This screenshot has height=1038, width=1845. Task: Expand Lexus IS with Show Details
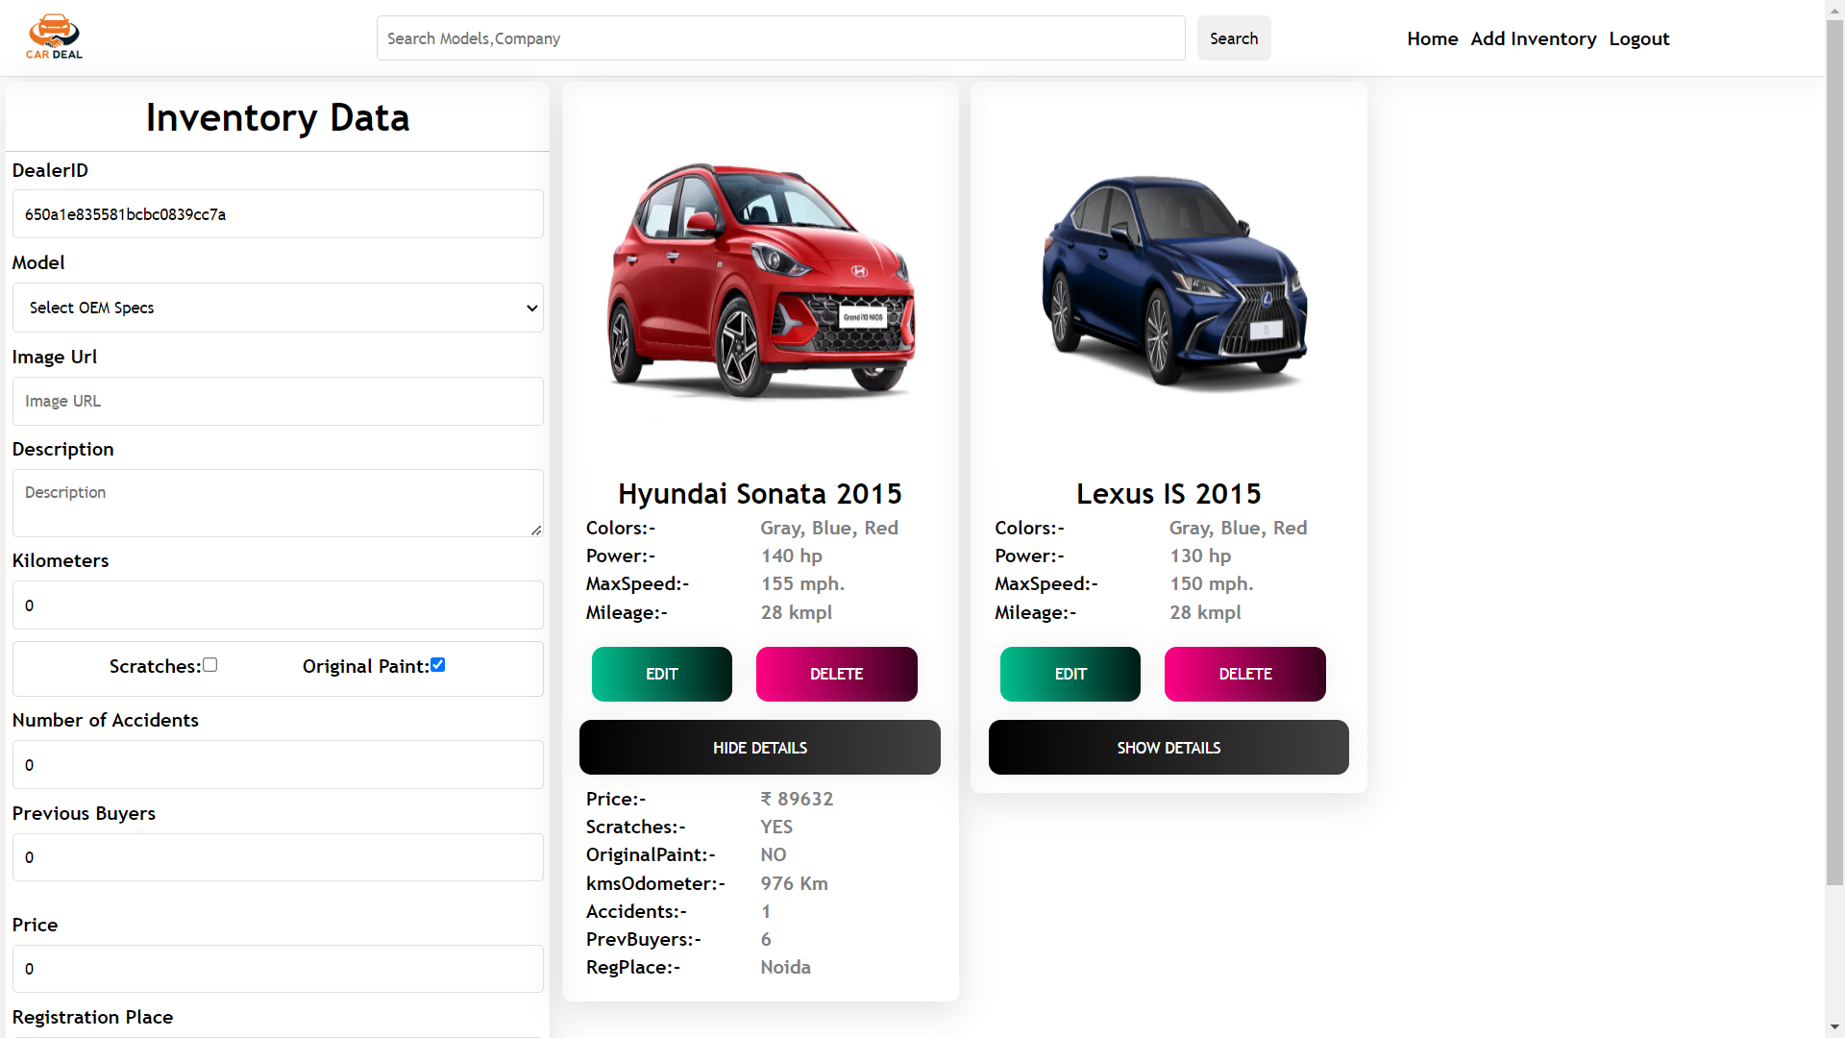1168,748
